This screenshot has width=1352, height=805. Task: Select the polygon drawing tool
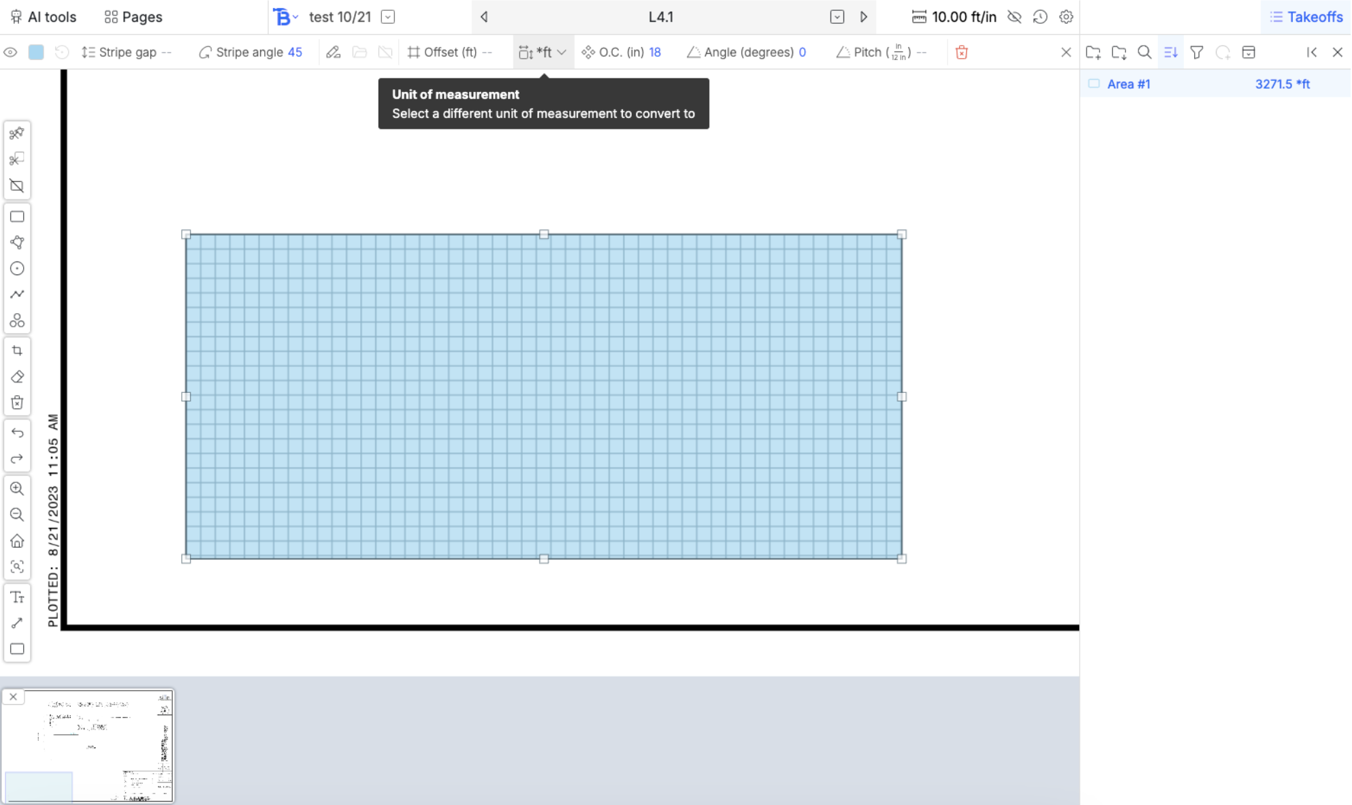tap(17, 242)
